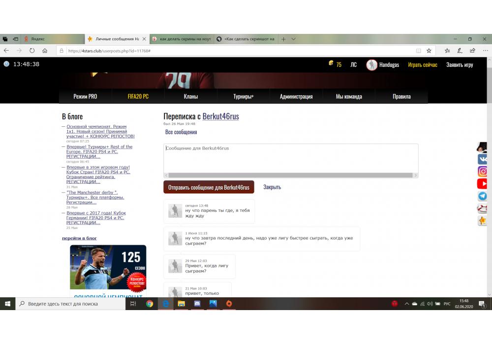Click 125 сезон banner image

108,267
